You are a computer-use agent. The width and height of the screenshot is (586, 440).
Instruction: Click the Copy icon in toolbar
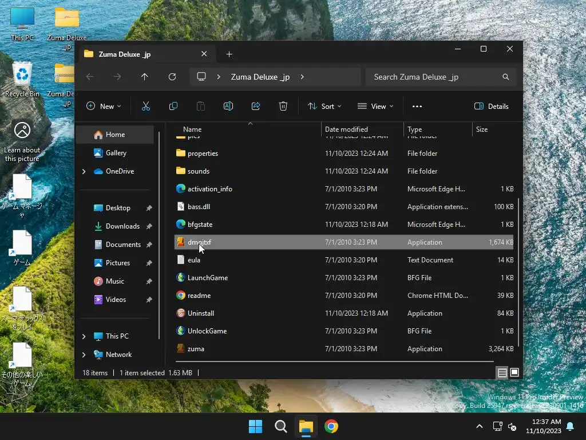173,106
